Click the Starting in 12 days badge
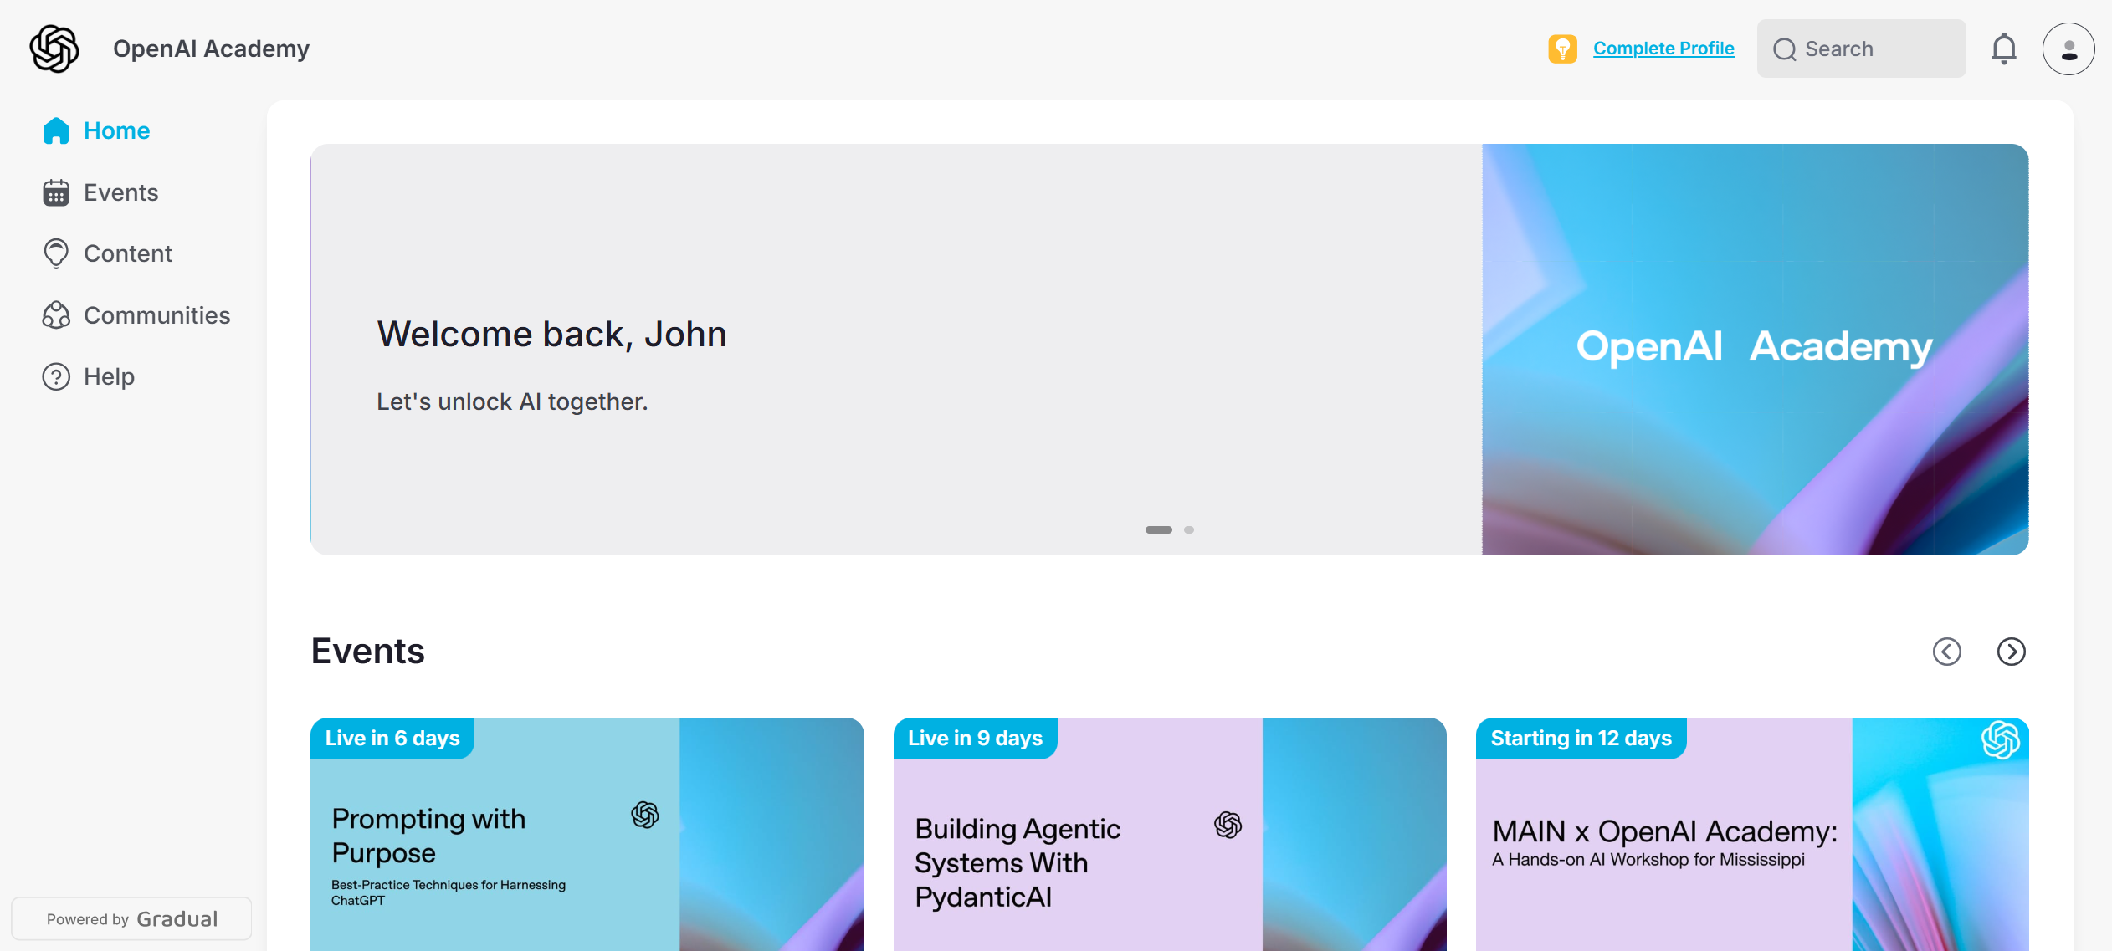Image resolution: width=2112 pixels, height=951 pixels. click(1581, 738)
